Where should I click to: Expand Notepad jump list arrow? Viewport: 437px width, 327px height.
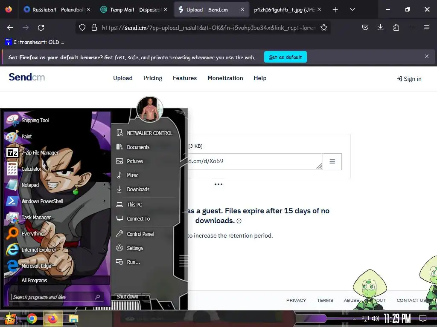tap(105, 185)
